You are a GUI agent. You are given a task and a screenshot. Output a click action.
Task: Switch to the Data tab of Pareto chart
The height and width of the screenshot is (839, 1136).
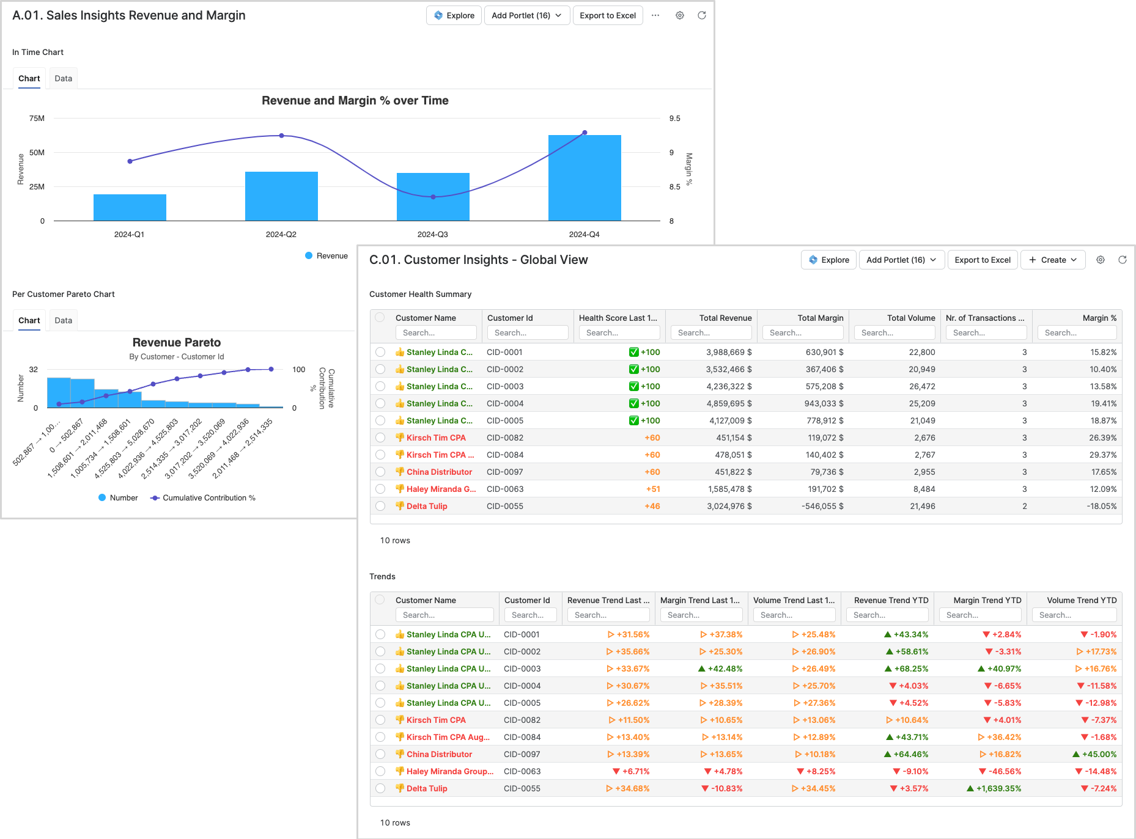tap(63, 320)
